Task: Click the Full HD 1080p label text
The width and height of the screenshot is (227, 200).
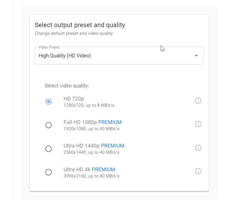Action: [x=80, y=122]
